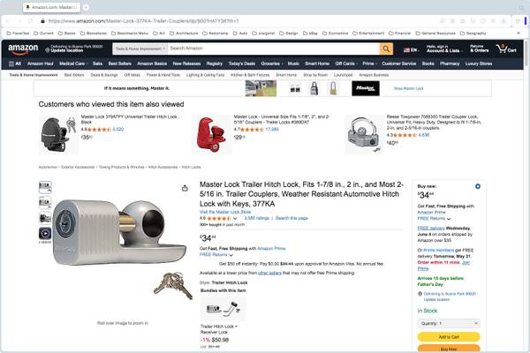Click the Search Amazon input field
Viewport: 530px width, 353px height.
(272, 49)
